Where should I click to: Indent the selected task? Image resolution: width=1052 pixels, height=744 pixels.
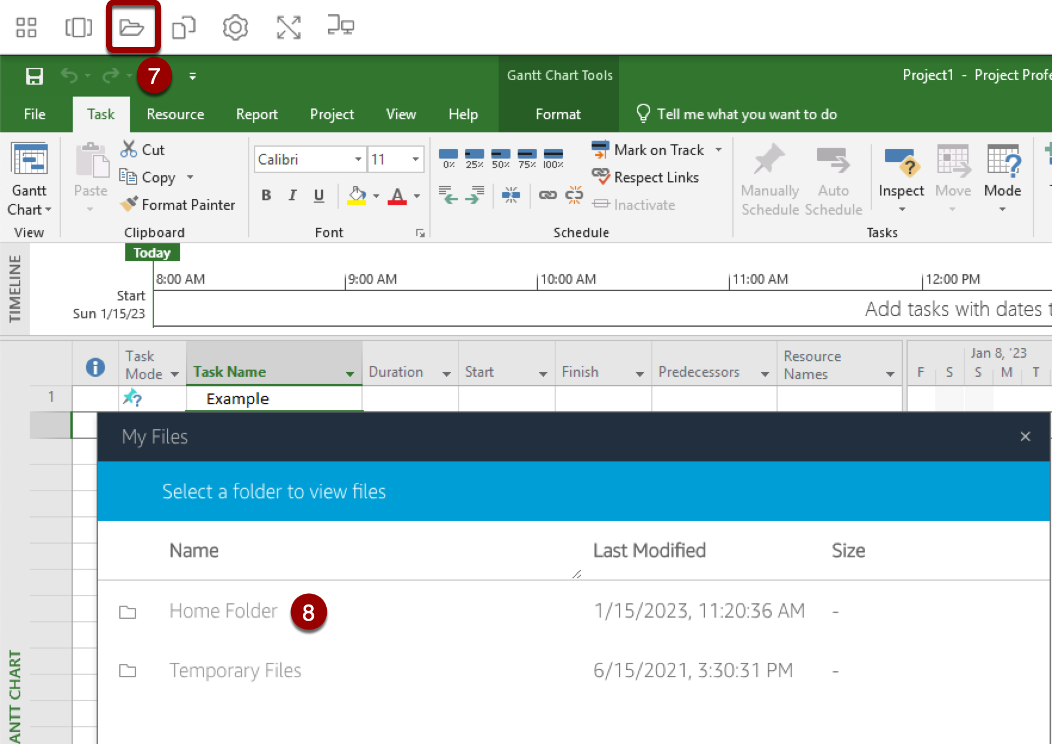[475, 195]
